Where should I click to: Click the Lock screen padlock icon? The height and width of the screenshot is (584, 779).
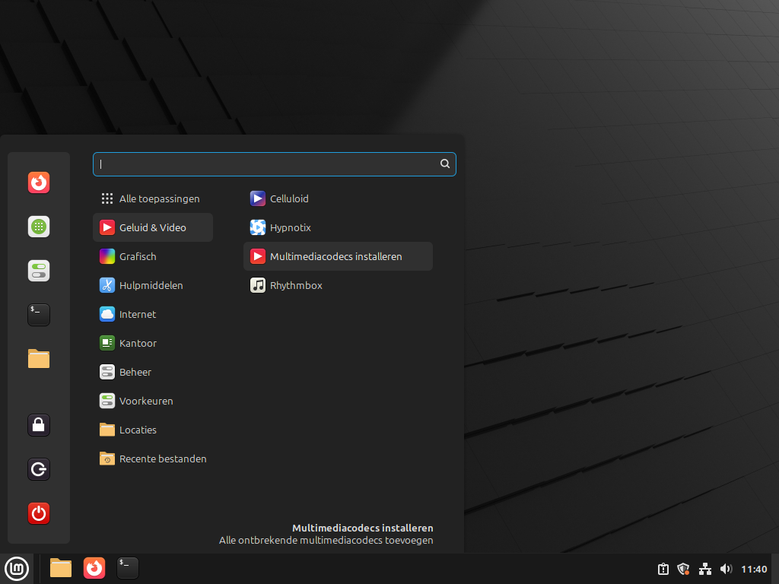coord(39,425)
